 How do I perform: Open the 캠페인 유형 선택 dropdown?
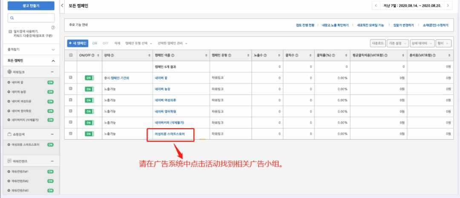[x=138, y=43]
